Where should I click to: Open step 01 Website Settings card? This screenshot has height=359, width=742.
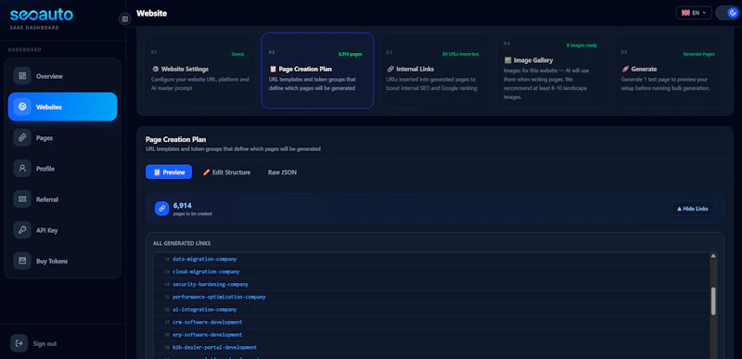tap(199, 71)
